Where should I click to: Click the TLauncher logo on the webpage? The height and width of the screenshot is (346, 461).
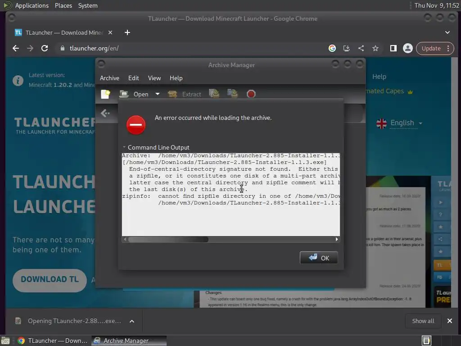click(55, 125)
